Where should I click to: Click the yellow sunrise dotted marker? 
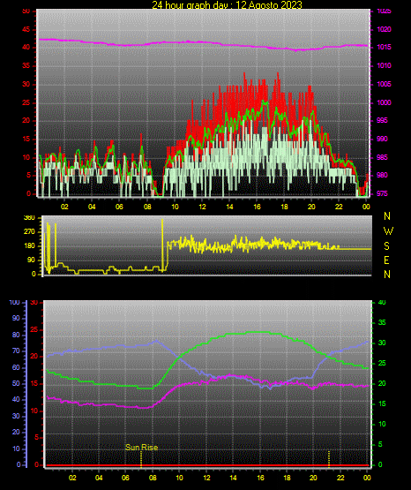pos(141,459)
